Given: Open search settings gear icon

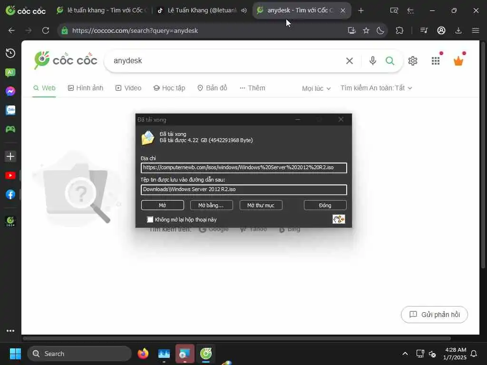Looking at the screenshot, I should click(x=413, y=61).
